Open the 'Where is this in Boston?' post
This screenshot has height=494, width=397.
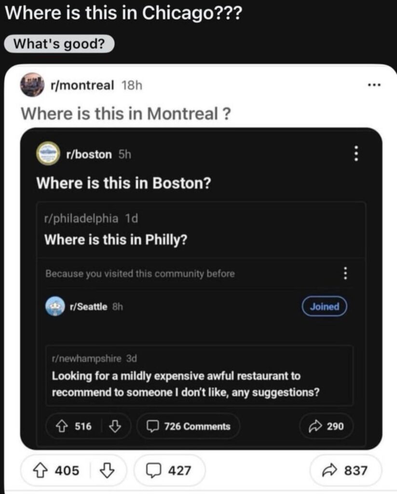point(124,183)
